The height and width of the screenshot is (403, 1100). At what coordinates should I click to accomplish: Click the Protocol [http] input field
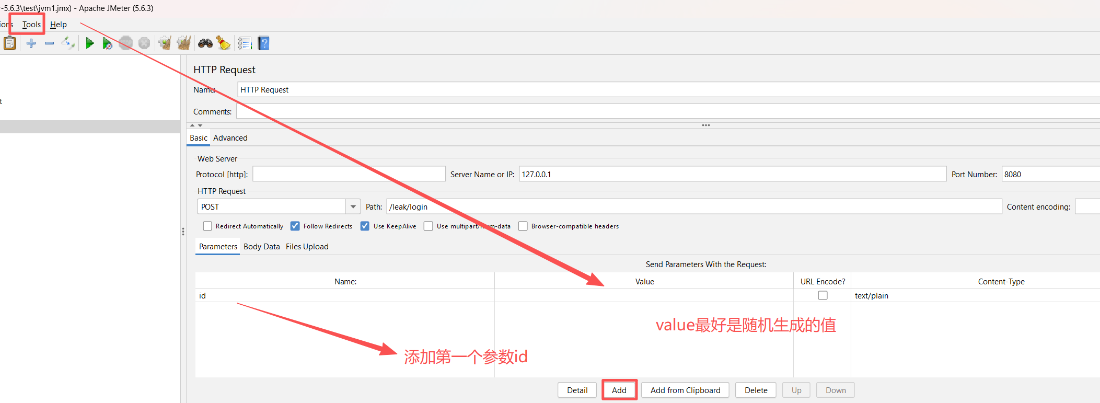click(349, 174)
